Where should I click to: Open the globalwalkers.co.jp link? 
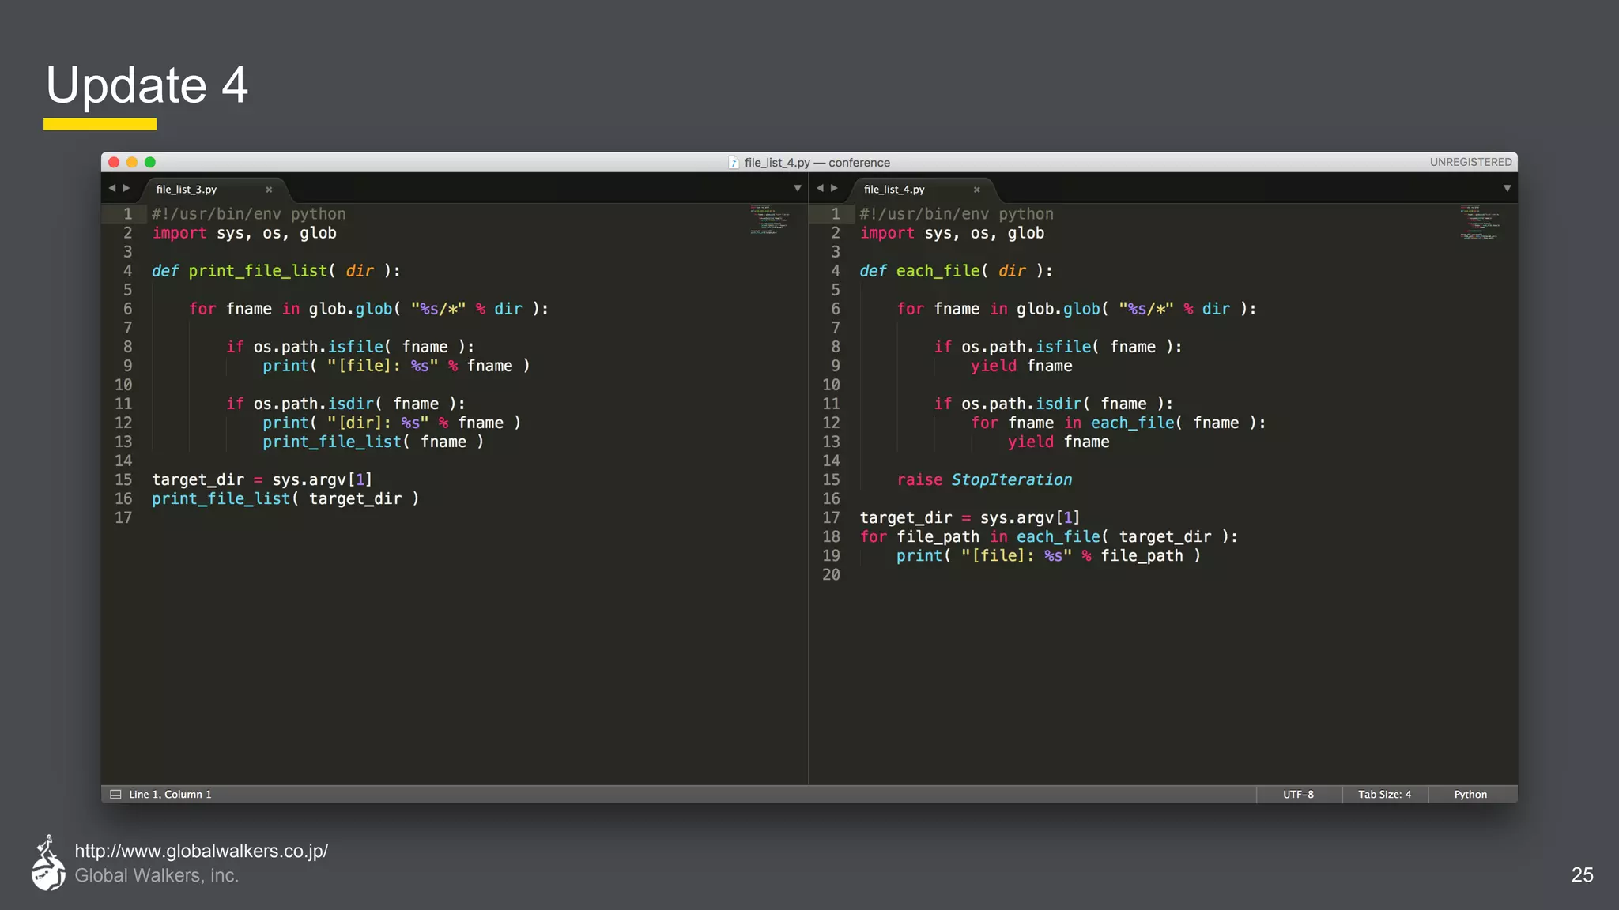(x=201, y=851)
